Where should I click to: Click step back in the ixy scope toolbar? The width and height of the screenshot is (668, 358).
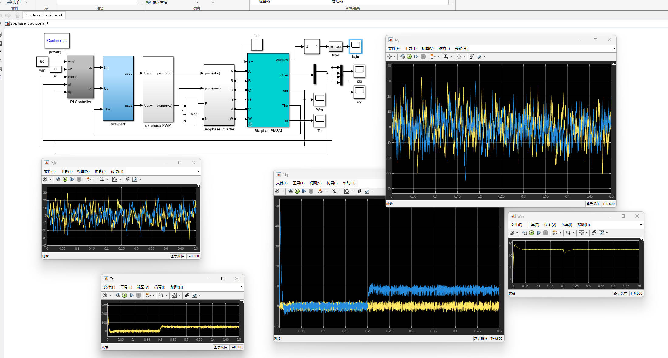[x=402, y=56]
